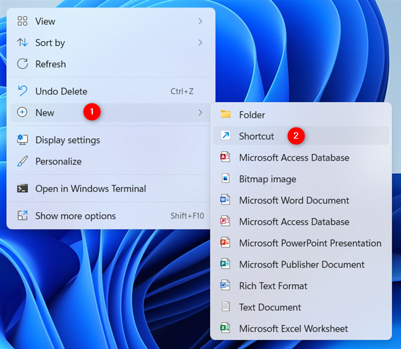This screenshot has height=349, width=401.
Task: Click the Undo Delete curved arrow icon
Action: coord(22,91)
